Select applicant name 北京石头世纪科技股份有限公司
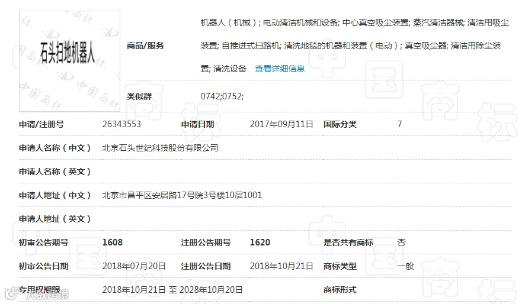The width and height of the screenshot is (525, 304). [161, 148]
